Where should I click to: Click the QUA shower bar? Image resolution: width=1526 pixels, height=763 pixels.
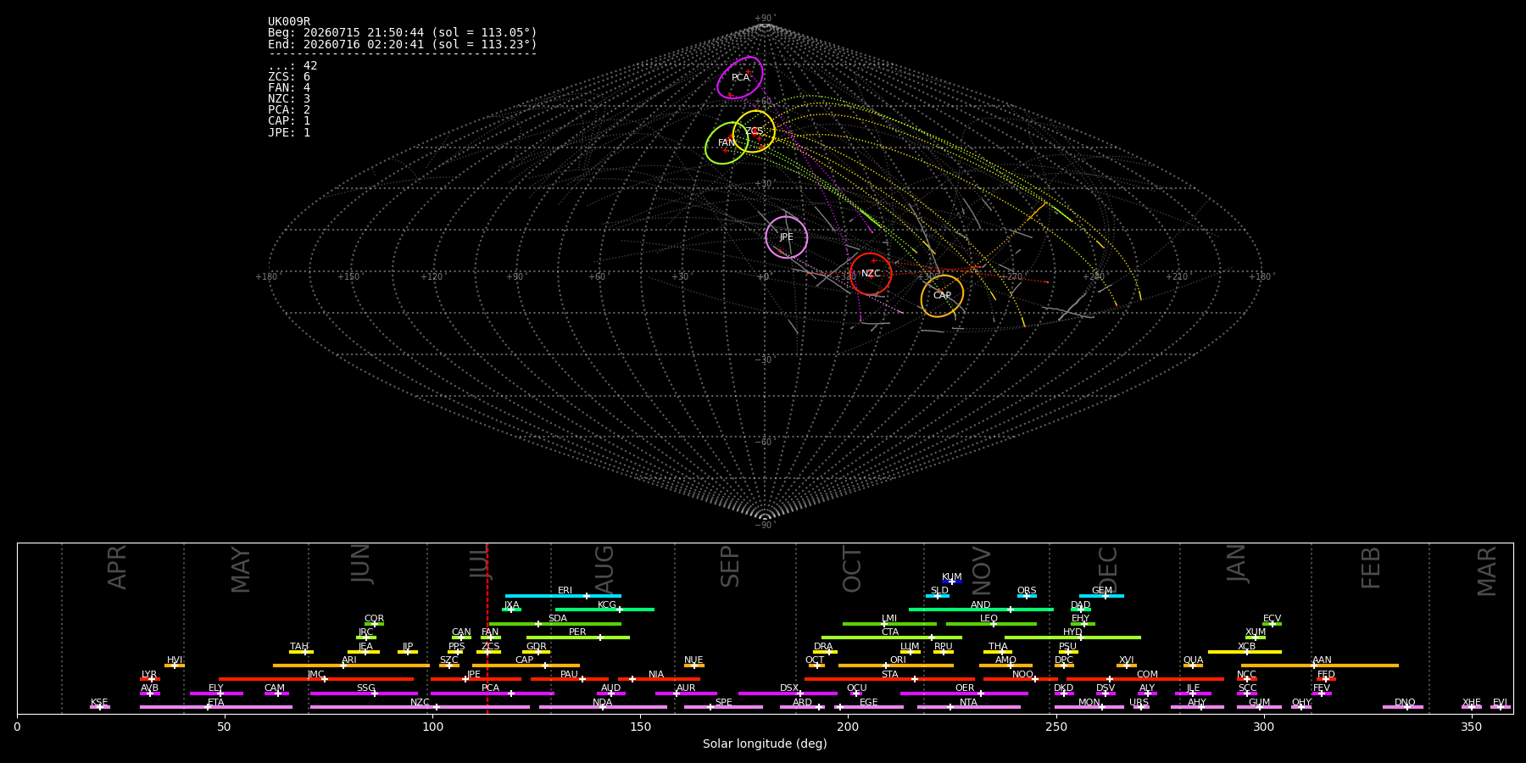(x=1193, y=666)
